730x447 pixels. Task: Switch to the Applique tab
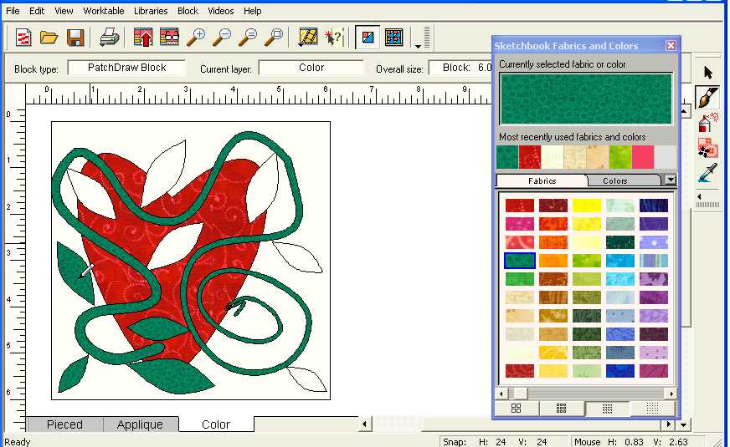(140, 424)
